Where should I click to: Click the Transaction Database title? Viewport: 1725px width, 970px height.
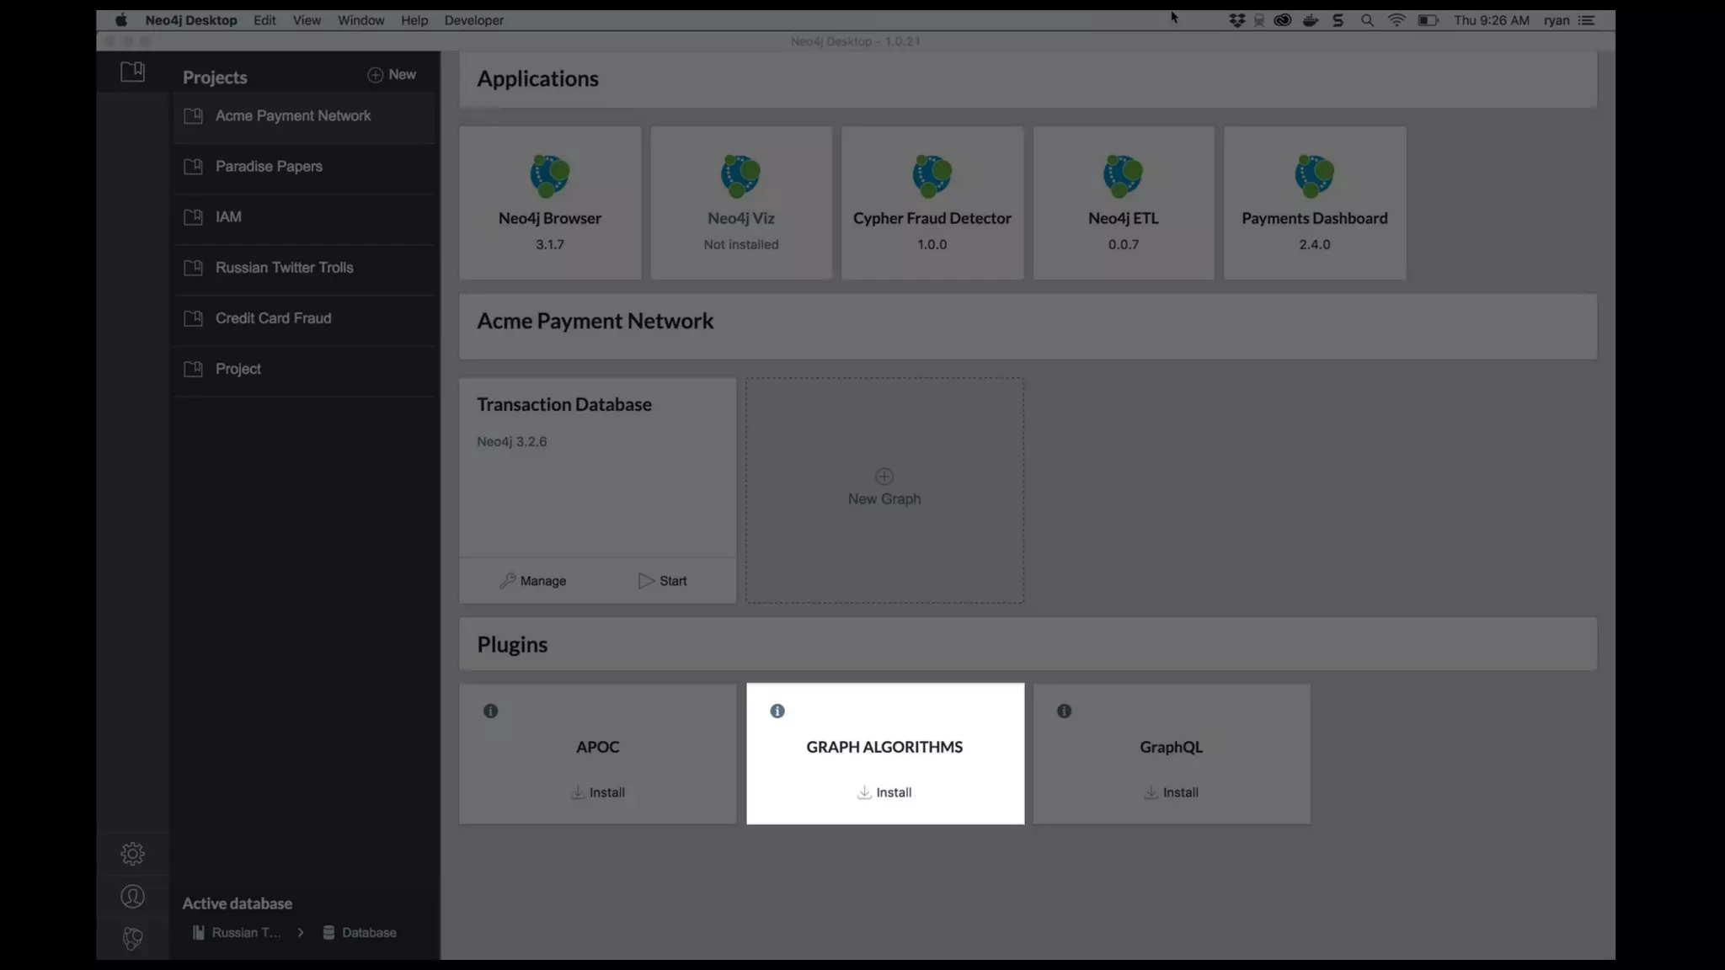pos(564,405)
